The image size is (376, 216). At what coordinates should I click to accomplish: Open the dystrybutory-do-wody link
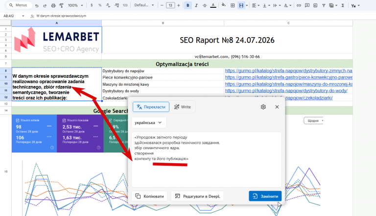[x=286, y=91]
